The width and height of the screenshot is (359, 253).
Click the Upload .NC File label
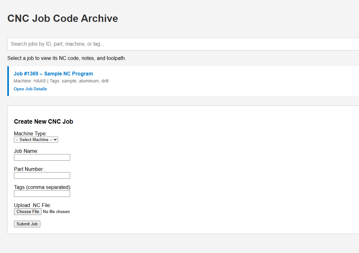coord(33,205)
